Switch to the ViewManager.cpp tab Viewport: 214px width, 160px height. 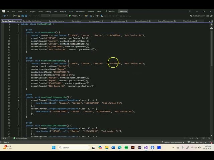[119, 21]
